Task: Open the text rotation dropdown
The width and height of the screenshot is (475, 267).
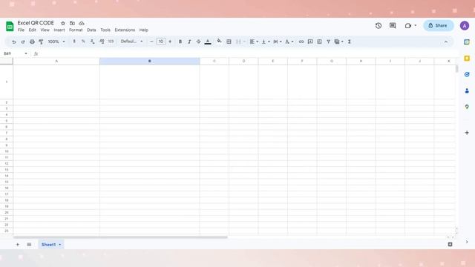Action: point(289,42)
